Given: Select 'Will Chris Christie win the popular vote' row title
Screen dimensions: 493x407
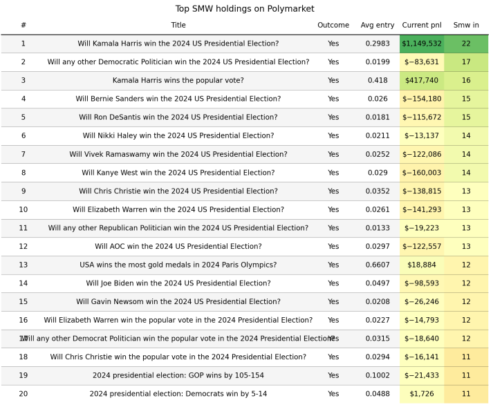Looking at the screenshot, I should click(178, 357).
